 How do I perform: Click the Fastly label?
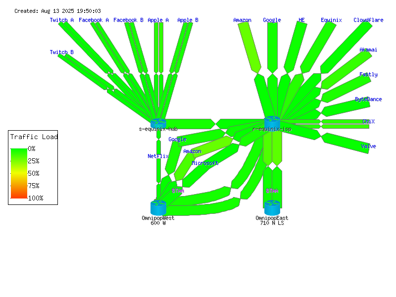(x=368, y=74)
